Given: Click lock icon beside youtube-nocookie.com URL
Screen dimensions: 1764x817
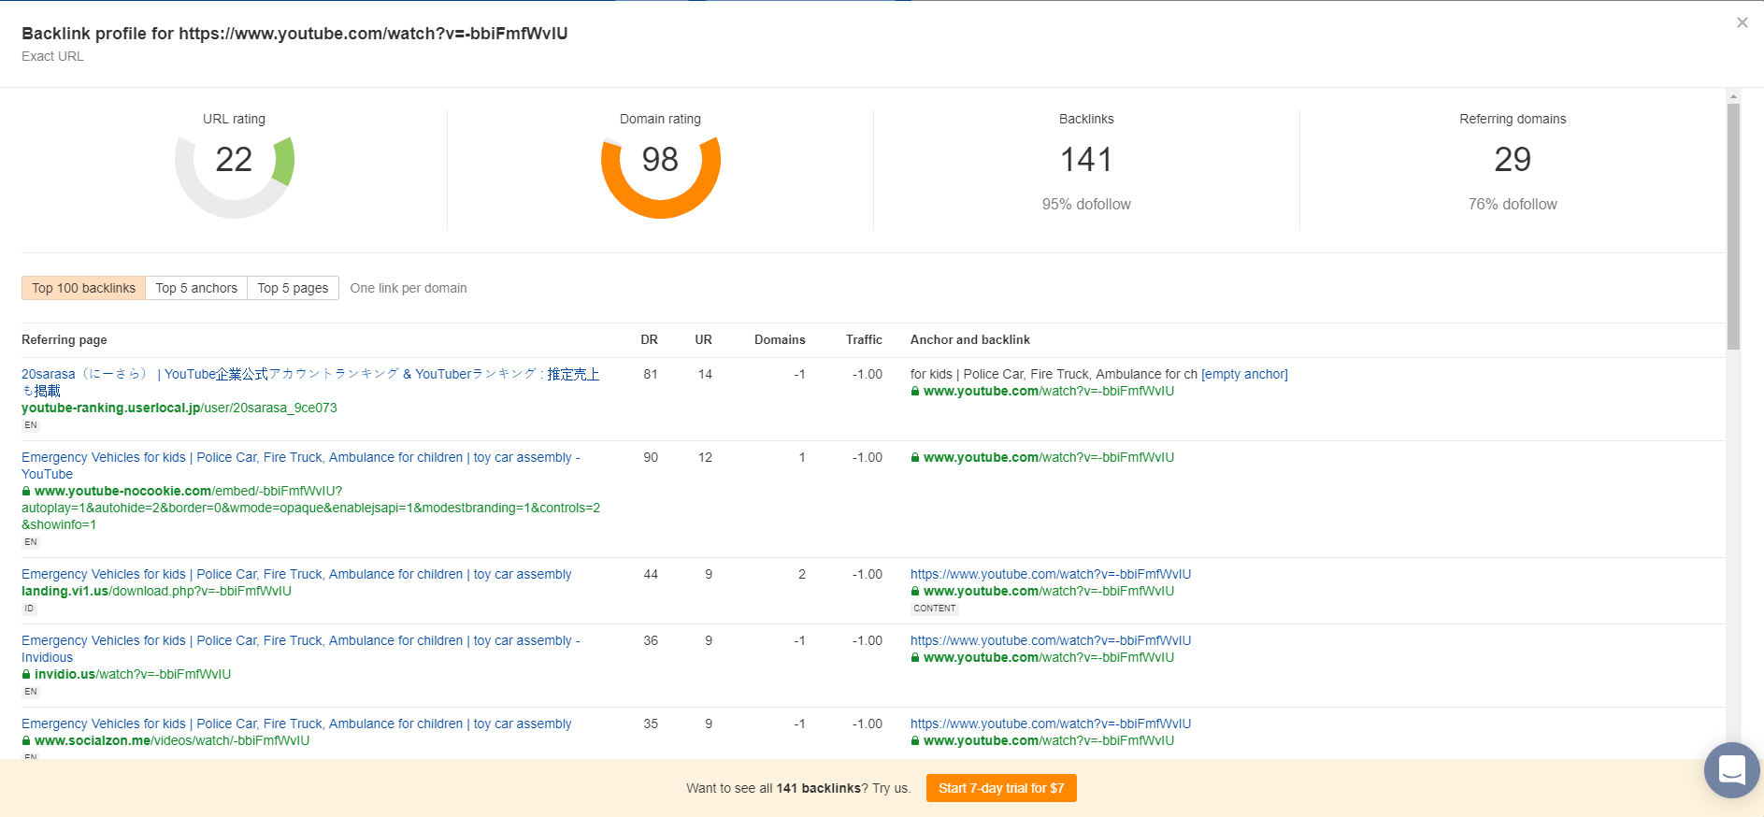Looking at the screenshot, I should click(26, 491).
